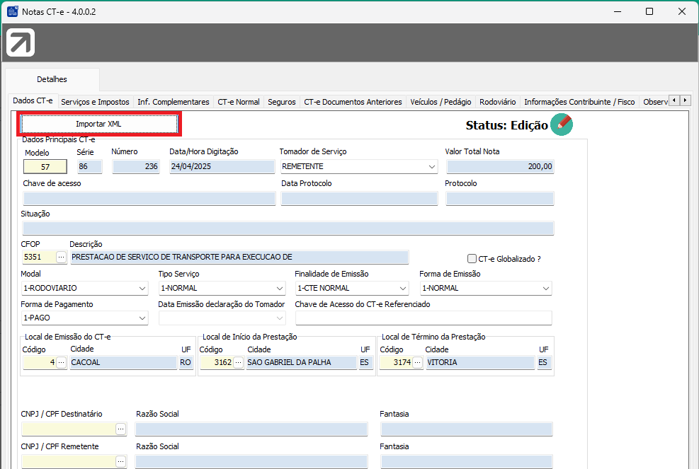Open the Finalidade de Emissão dropdown
Viewport: 699px width, 469px height.
403,289
